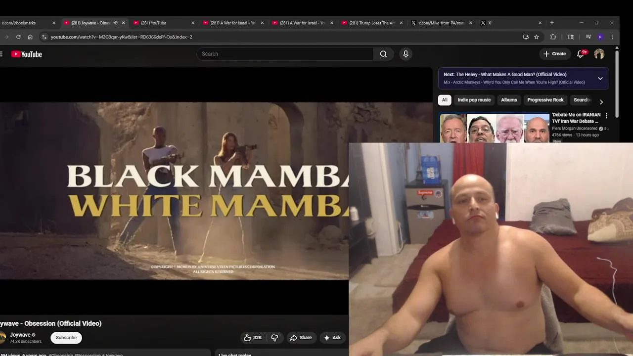Start voice search with the microphone
The image size is (633, 356).
406,54
